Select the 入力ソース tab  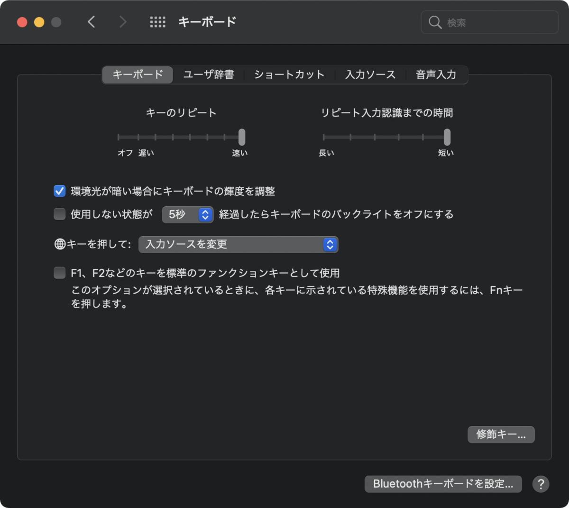point(370,74)
